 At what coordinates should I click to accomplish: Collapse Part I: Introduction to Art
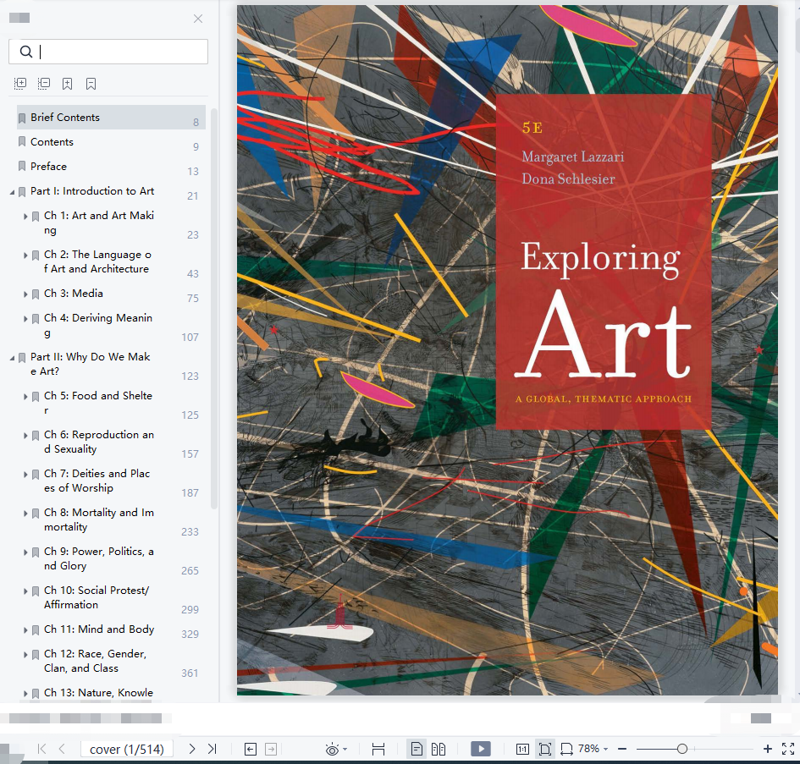[12, 192]
